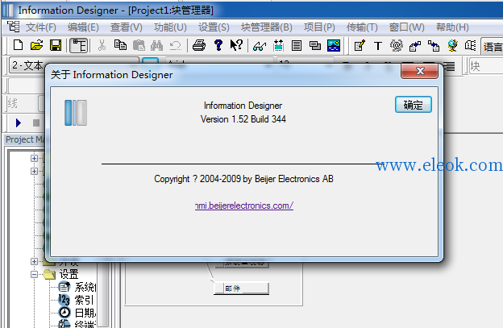The height and width of the screenshot is (328, 503).
Task: Click the open book toolbar icon
Action: 470,46
